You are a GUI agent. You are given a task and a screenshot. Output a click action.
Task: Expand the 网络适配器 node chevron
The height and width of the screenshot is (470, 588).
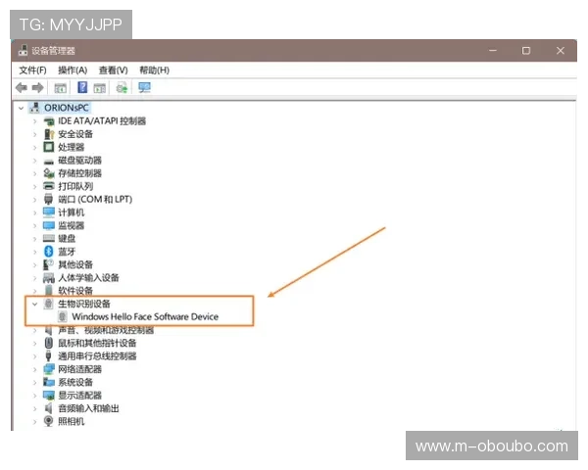pos(35,369)
